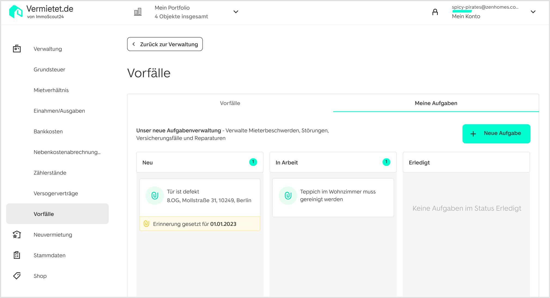
Task: Click yellow reminder paperclip icon
Action: click(146, 224)
